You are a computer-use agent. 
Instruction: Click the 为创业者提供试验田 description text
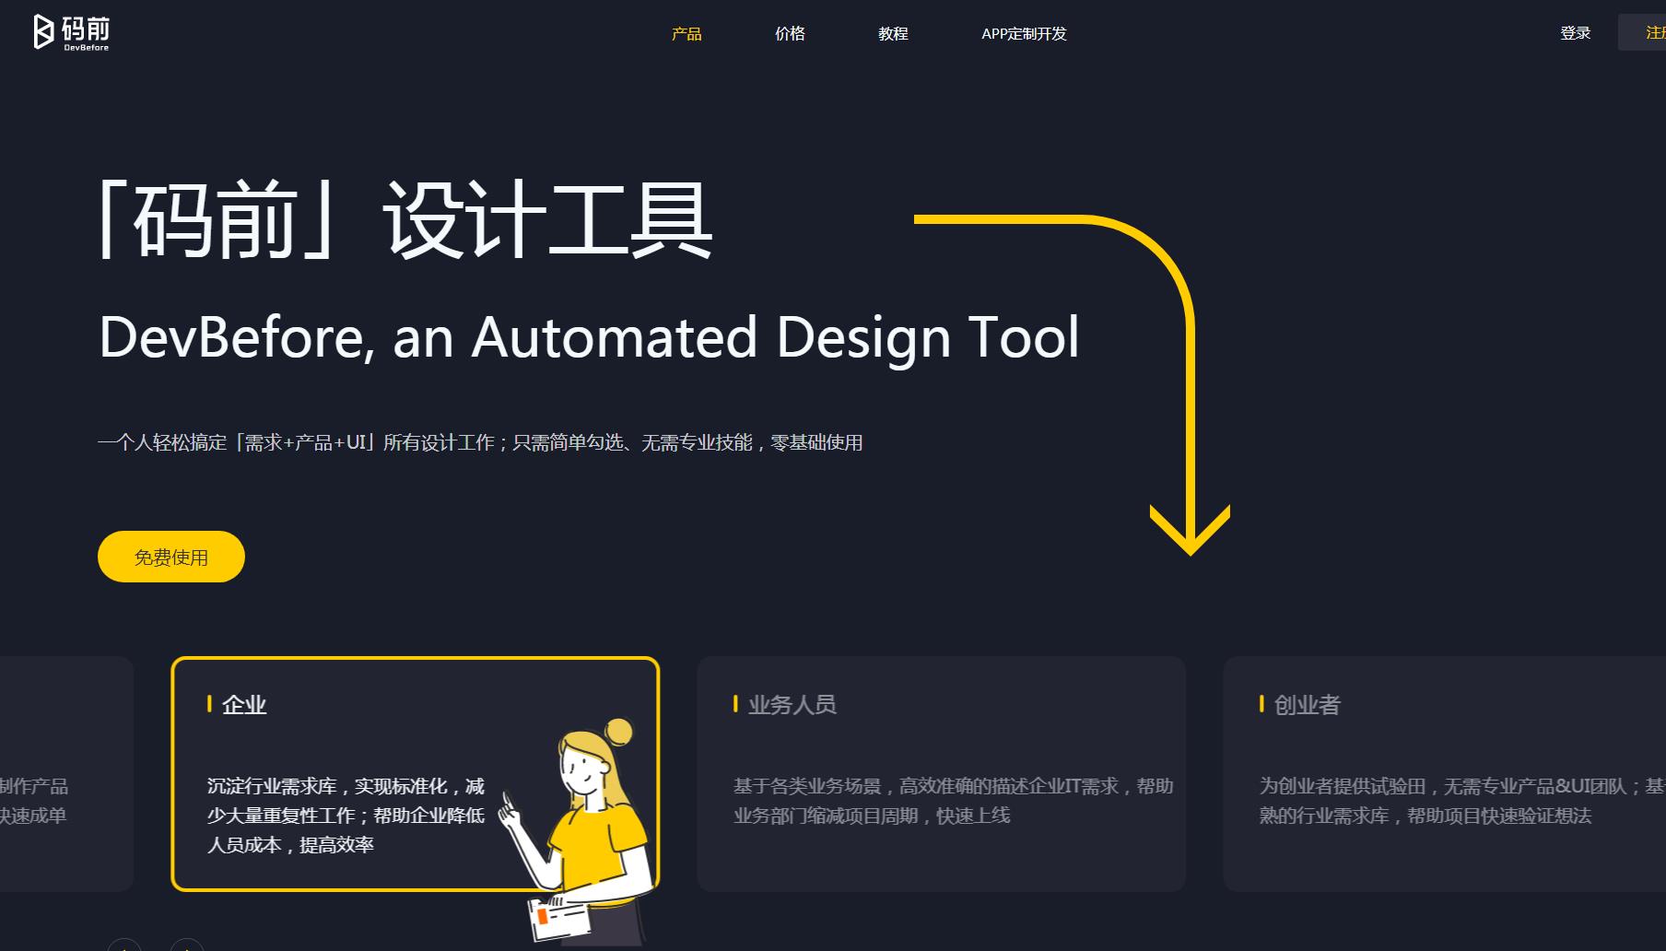(1462, 801)
